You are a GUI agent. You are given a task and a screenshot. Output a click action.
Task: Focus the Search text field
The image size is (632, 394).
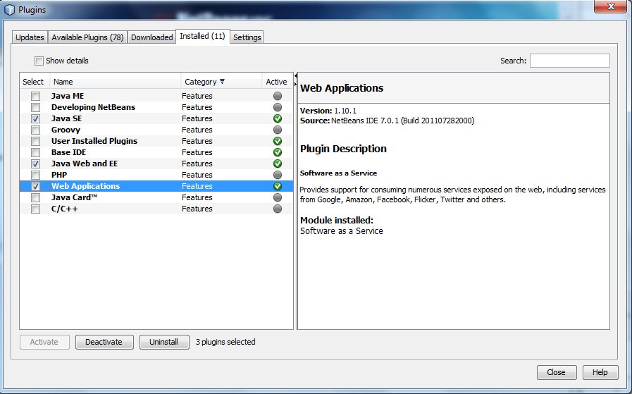(569, 61)
